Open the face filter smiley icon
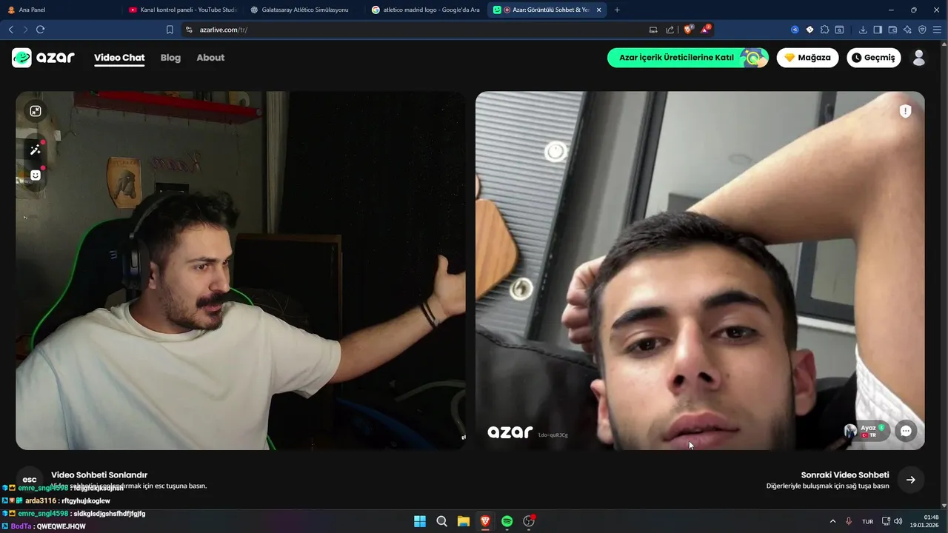 36,175
